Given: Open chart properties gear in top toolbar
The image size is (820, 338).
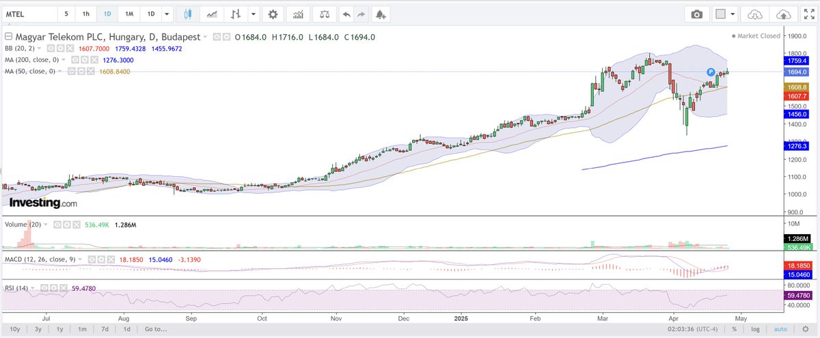Looking at the screenshot, I should [x=273, y=14].
